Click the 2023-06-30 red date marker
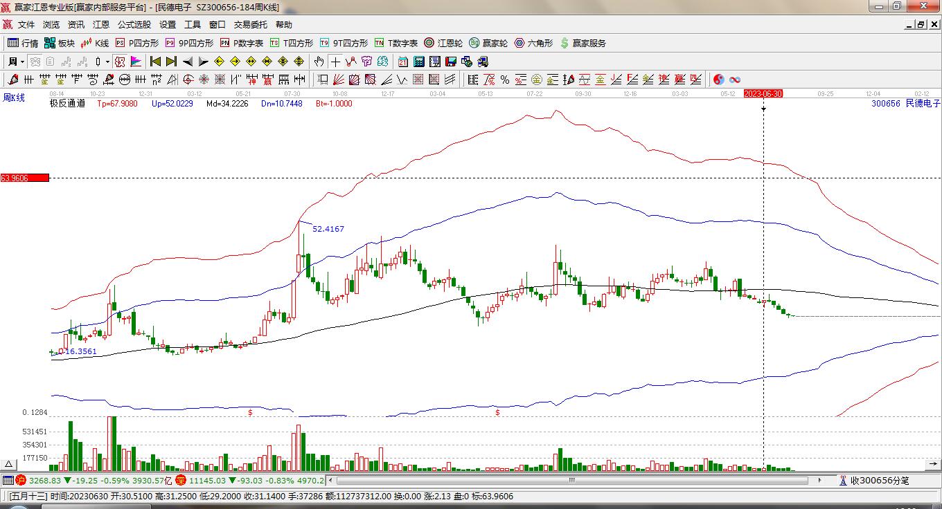Image resolution: width=942 pixels, height=509 pixels. point(763,93)
